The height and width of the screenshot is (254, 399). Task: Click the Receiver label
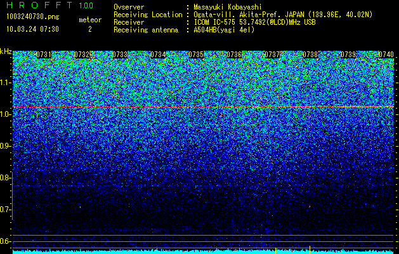point(129,22)
